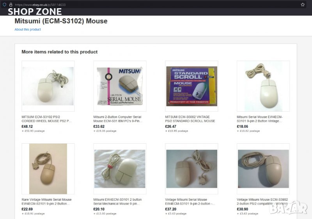Open the ECM-S3902 PS/2 mouse thumbnail
312x219 pixels.
point(263,169)
